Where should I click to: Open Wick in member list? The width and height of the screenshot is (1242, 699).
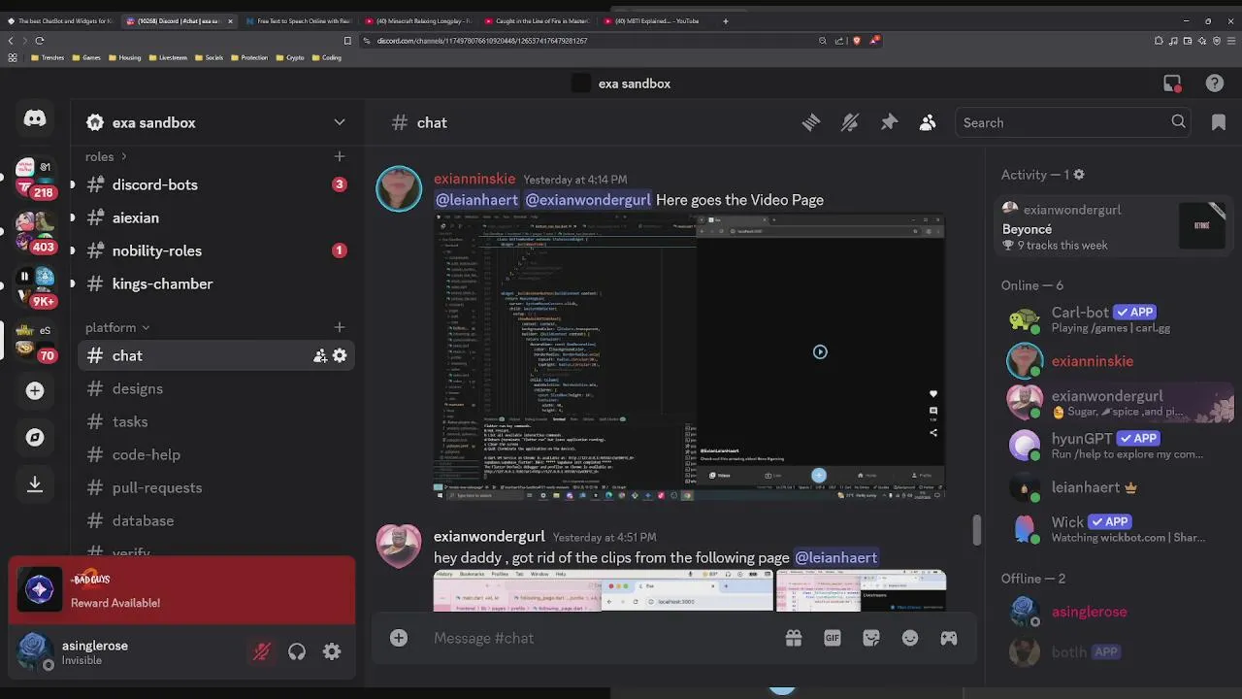(x=1111, y=529)
